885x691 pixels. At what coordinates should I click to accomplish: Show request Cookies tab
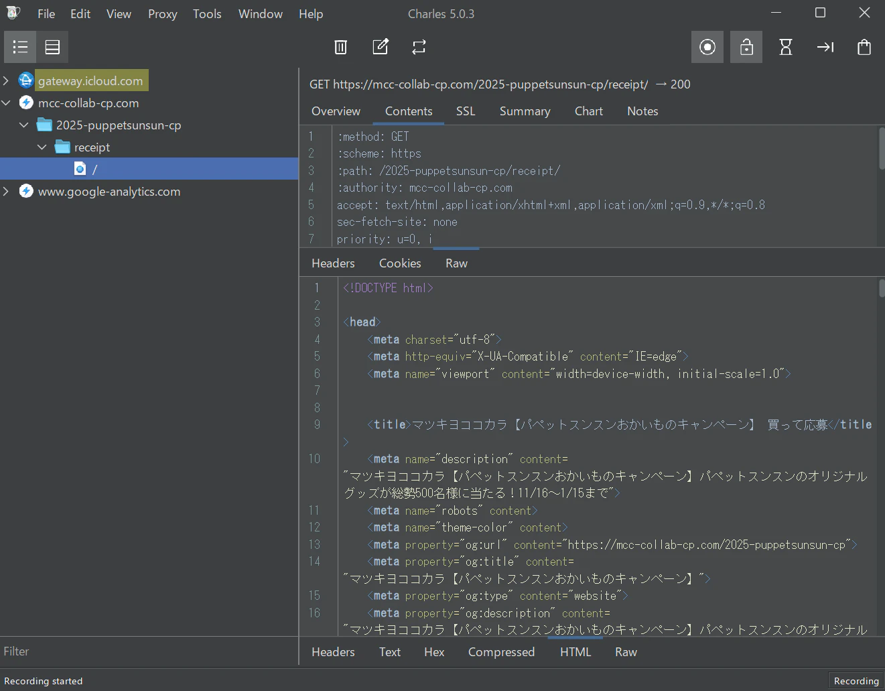click(x=400, y=263)
